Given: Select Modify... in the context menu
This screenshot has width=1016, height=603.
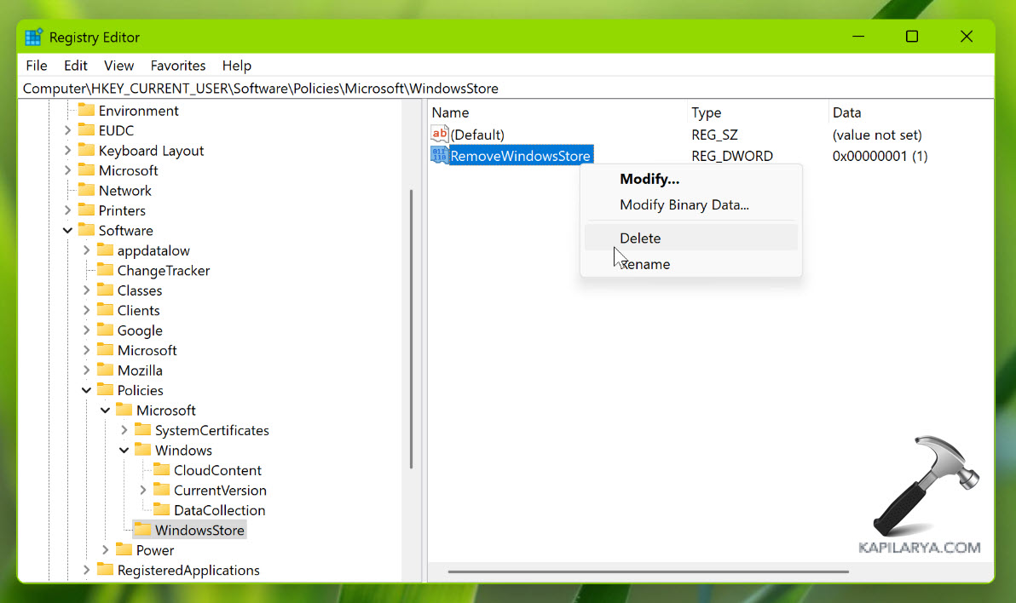Looking at the screenshot, I should (649, 179).
